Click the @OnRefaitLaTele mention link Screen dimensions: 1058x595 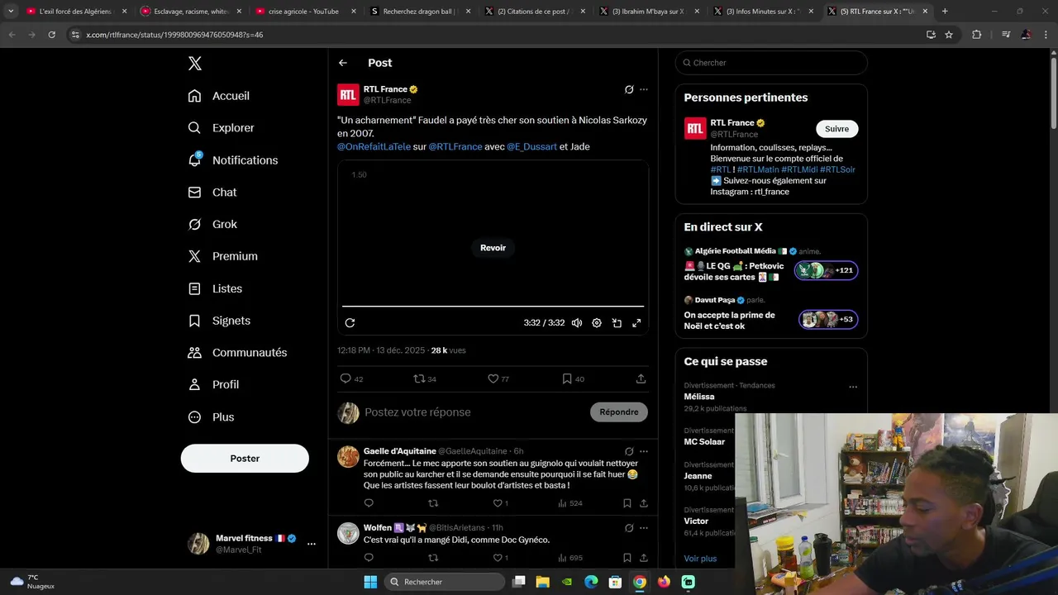[x=374, y=146]
